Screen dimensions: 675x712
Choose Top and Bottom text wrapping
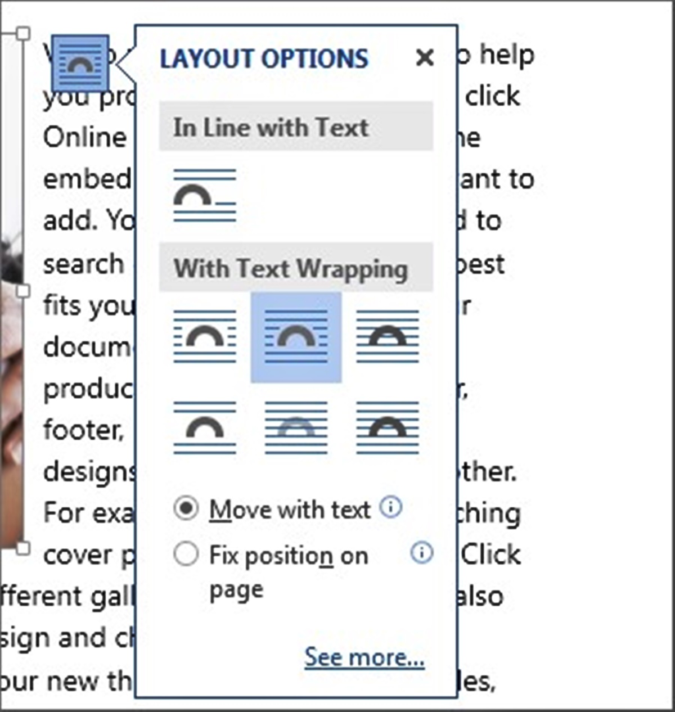tap(205, 428)
